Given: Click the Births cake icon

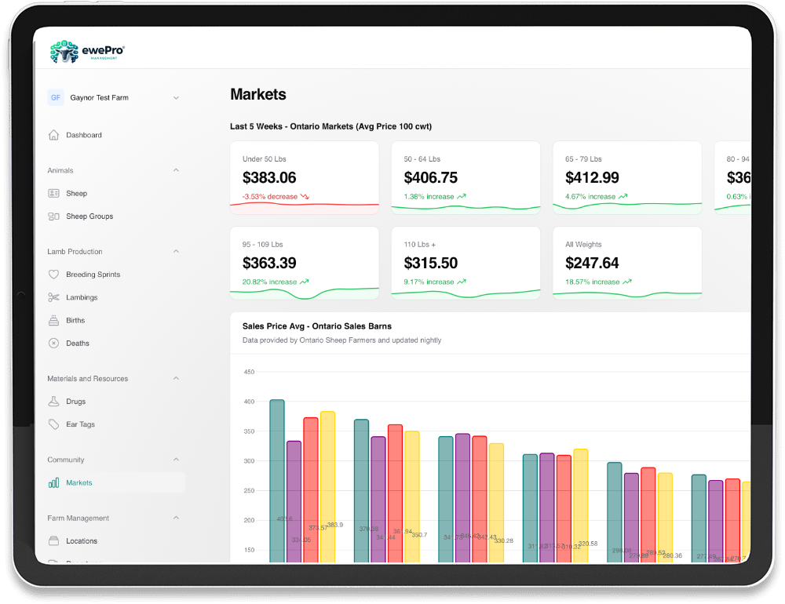Looking at the screenshot, I should tap(53, 320).
